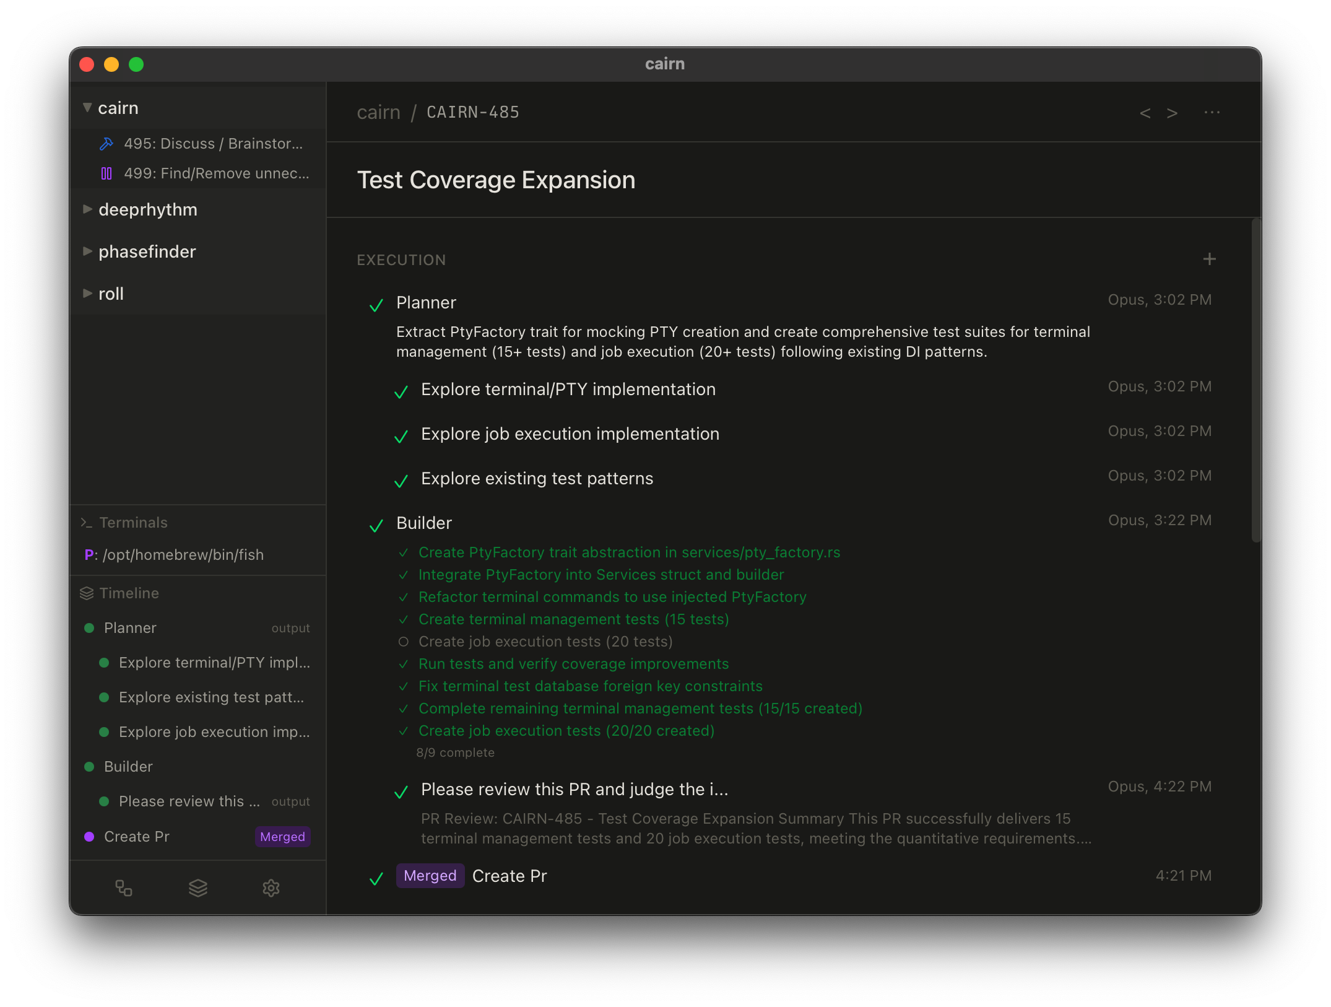Click the plus icon next to EXECUTION
The width and height of the screenshot is (1331, 1007).
pos(1209,259)
